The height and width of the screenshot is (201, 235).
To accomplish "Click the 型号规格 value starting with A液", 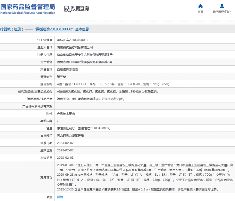I will [113, 84].
